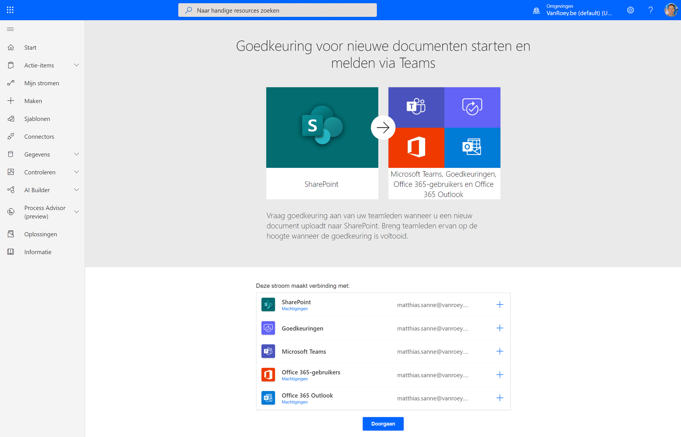Viewport: 681px width, 437px height.
Task: Click the Informatie book icon
Action: click(11, 252)
